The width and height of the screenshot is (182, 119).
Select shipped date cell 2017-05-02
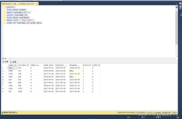tap(75, 83)
